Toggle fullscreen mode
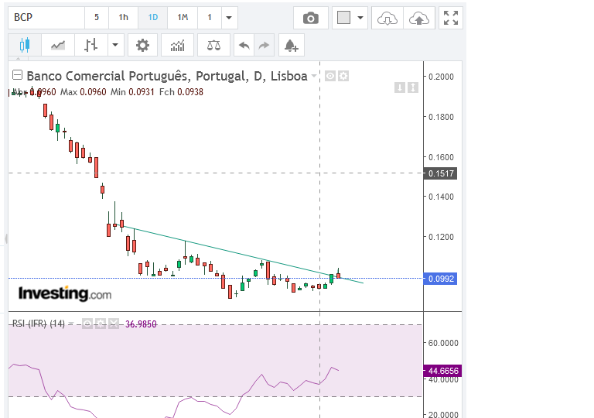Image resolution: width=594 pixels, height=418 pixels. point(451,18)
